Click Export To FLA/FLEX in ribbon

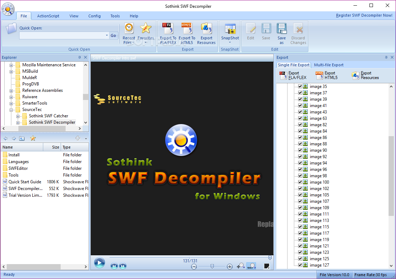click(x=168, y=34)
